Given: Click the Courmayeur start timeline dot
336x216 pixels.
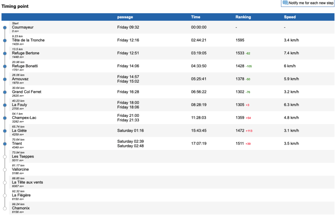Looking at the screenshot, I should (x=5, y=28).
